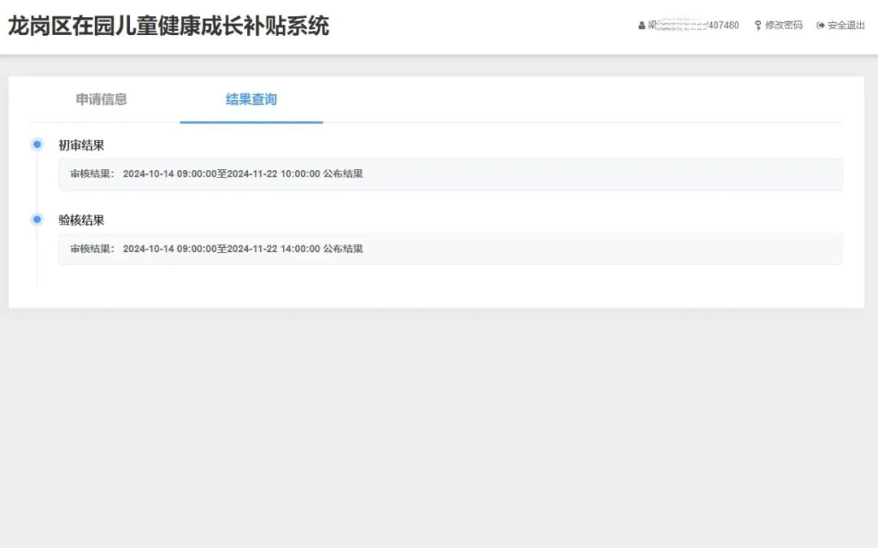Viewport: 878px width, 548px height.
Task: Click the logout icon beside 安全退出
Action: tap(820, 26)
